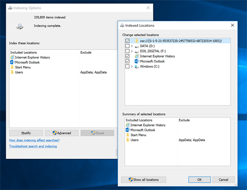Click the Indexing Options magnifier drive icon
Image resolution: width=247 pixels, height=190 pixels.
(20, 26)
